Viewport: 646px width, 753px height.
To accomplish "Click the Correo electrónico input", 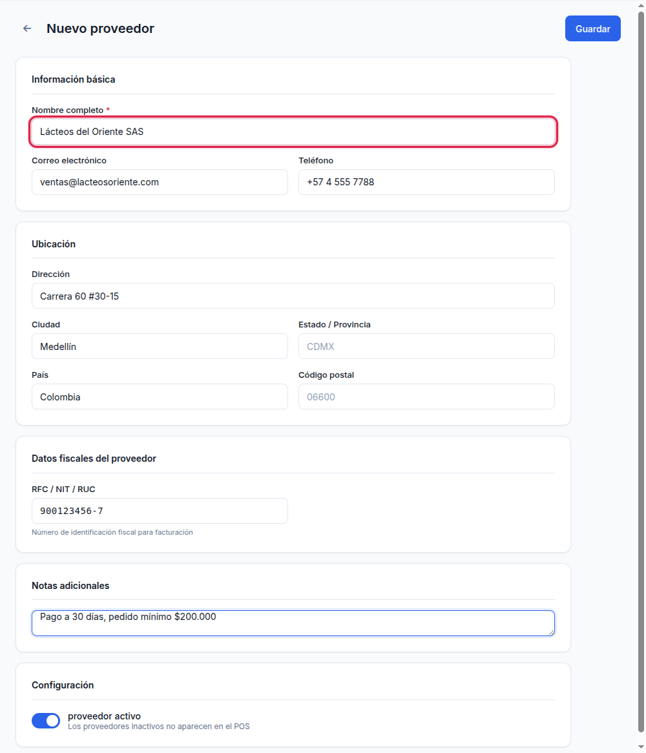I will [160, 182].
